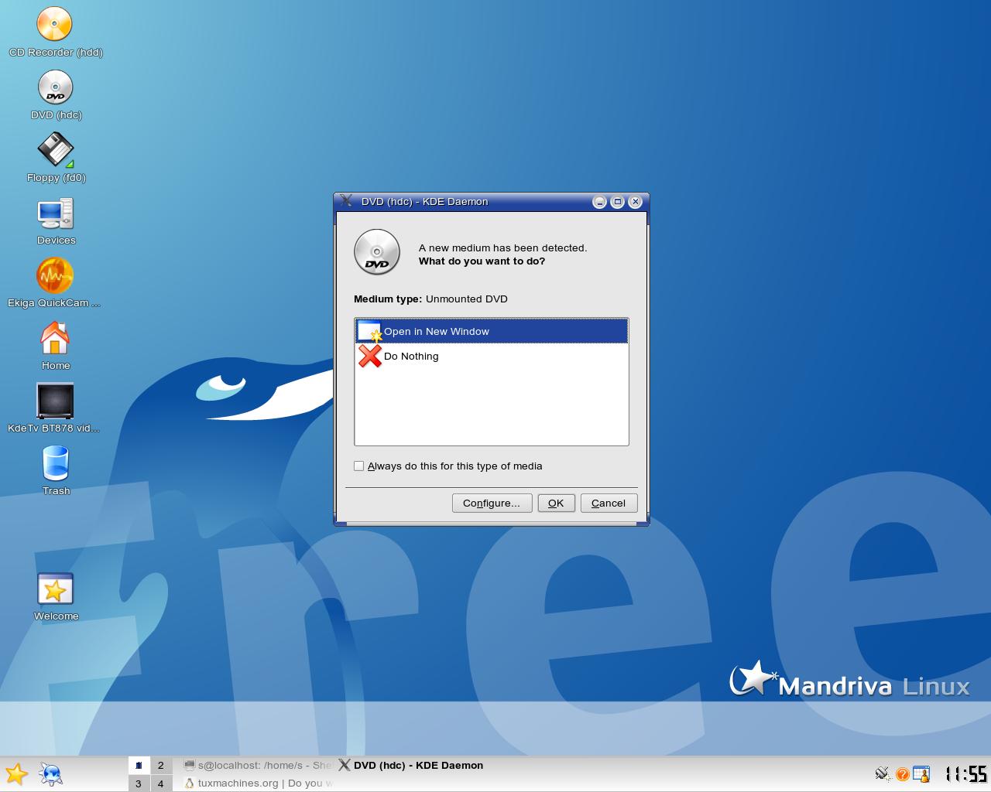This screenshot has height=792, width=991.
Task: Minimize the KDE Daemon dialog
Action: point(599,202)
